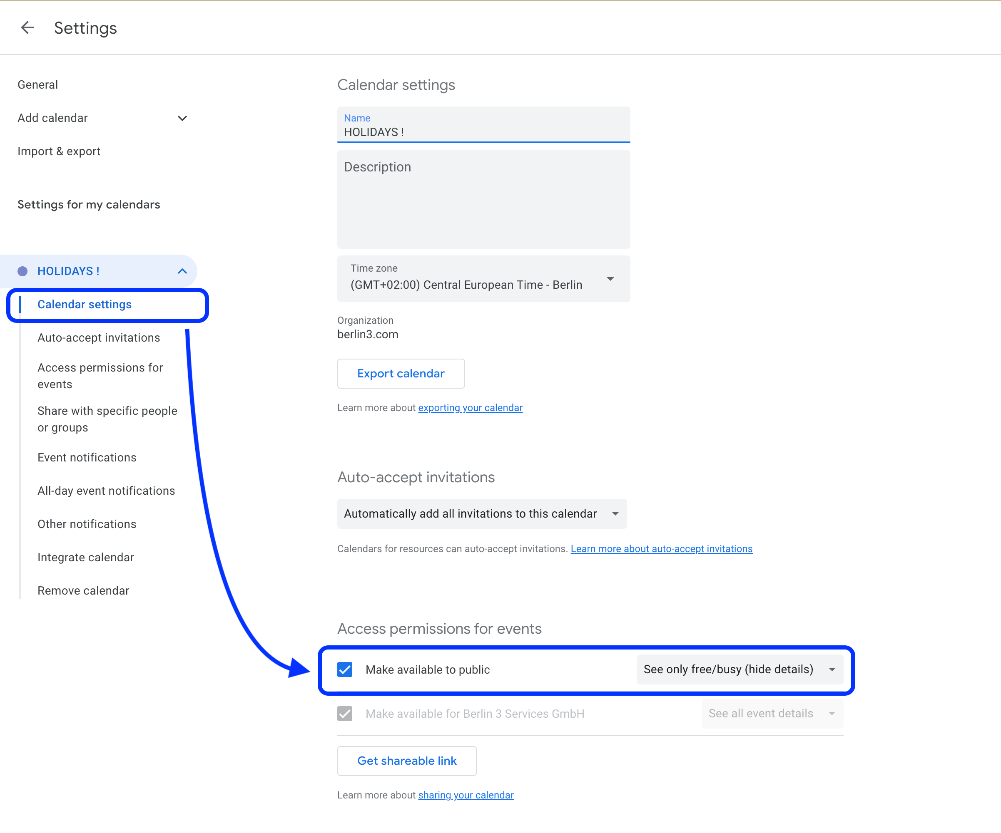Click the calendar Name input field
The image size is (1001, 833).
(483, 131)
